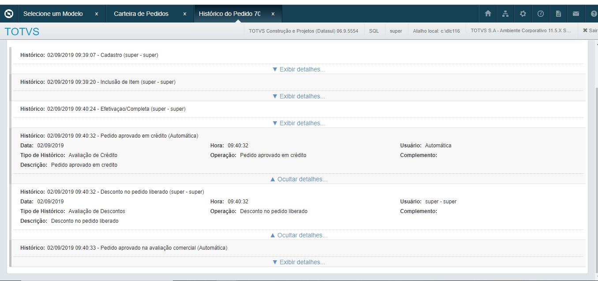Click Avaliação de Crédito history type value
Screen dimensions: 598x281
click(x=93, y=155)
